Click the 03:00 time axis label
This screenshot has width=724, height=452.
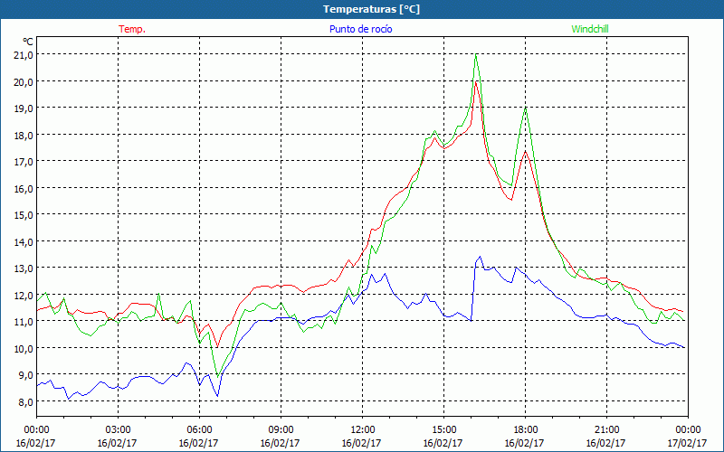click(118, 429)
